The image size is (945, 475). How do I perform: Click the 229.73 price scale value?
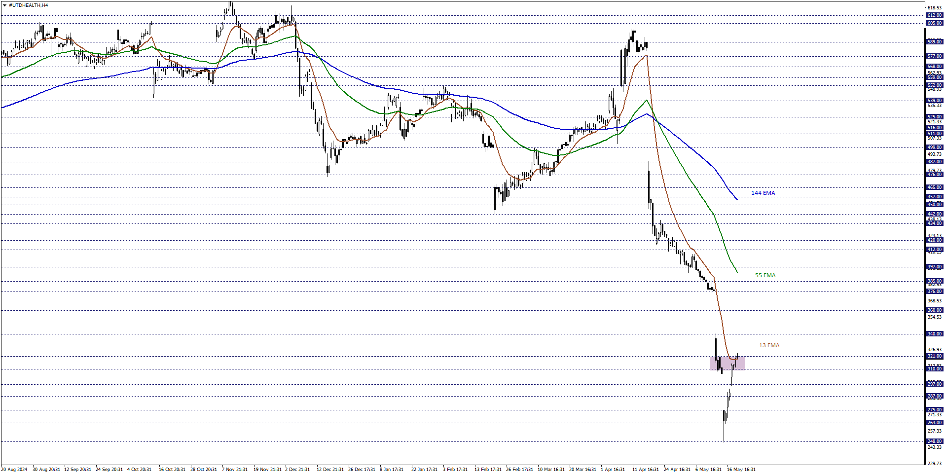pyautogui.click(x=935, y=464)
